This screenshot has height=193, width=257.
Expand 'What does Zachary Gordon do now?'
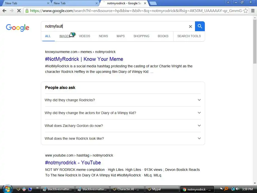click(x=123, y=126)
